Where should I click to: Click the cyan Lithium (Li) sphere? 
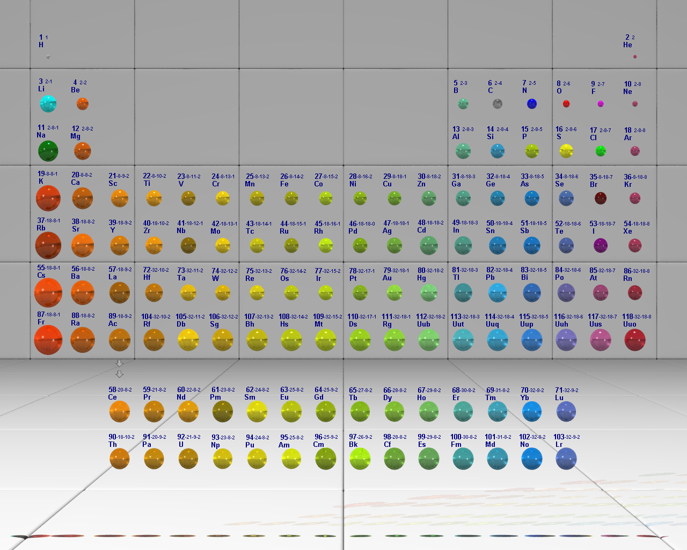point(48,104)
